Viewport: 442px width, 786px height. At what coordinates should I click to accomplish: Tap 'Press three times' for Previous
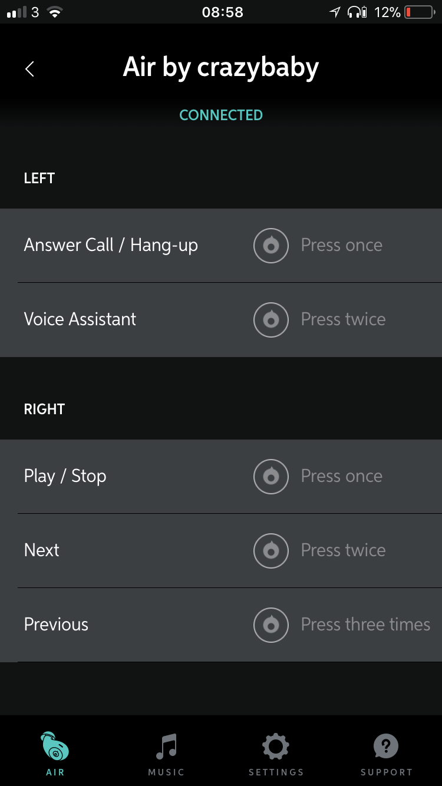coord(365,625)
